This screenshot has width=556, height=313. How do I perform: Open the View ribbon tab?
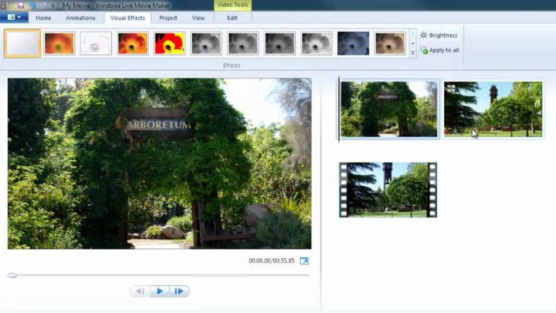[x=198, y=18]
